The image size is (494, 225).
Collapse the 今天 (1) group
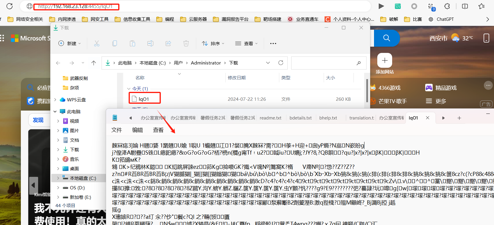tap(129, 89)
